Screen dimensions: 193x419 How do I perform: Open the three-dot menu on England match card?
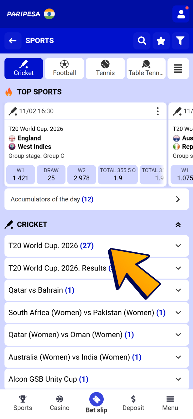point(158,111)
